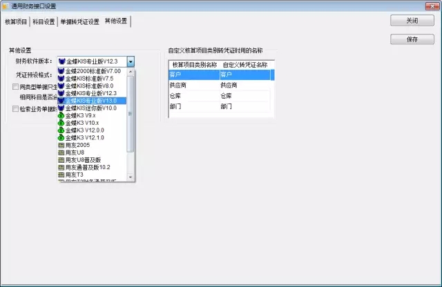Switch to 核算项目 tab

[16, 21]
